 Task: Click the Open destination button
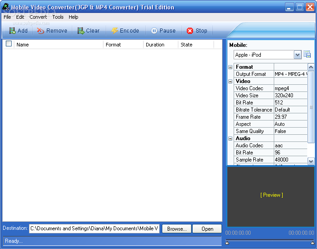click(207, 228)
